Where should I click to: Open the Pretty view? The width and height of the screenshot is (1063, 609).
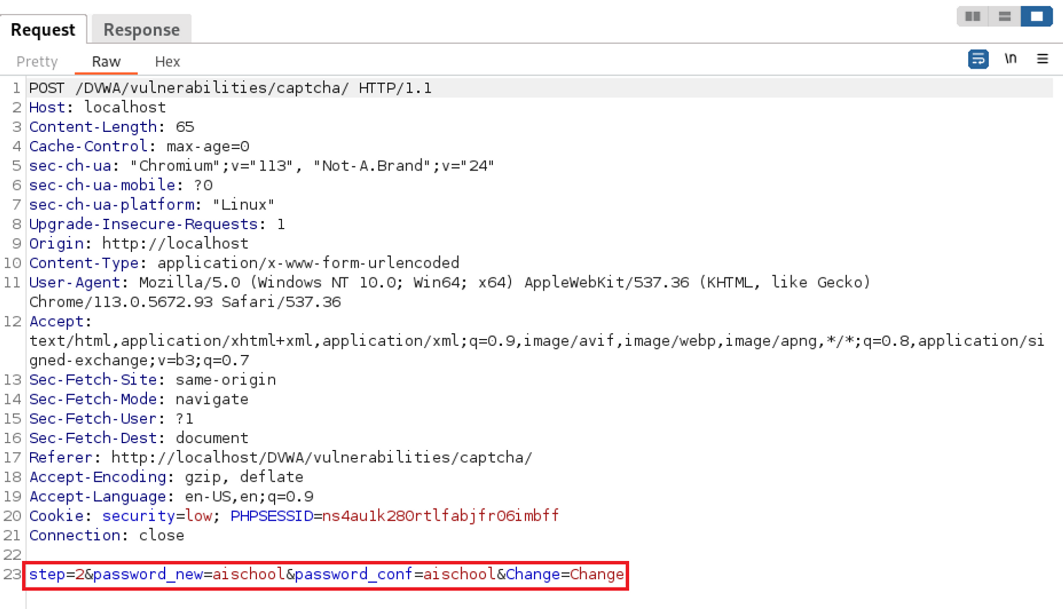[x=37, y=62]
